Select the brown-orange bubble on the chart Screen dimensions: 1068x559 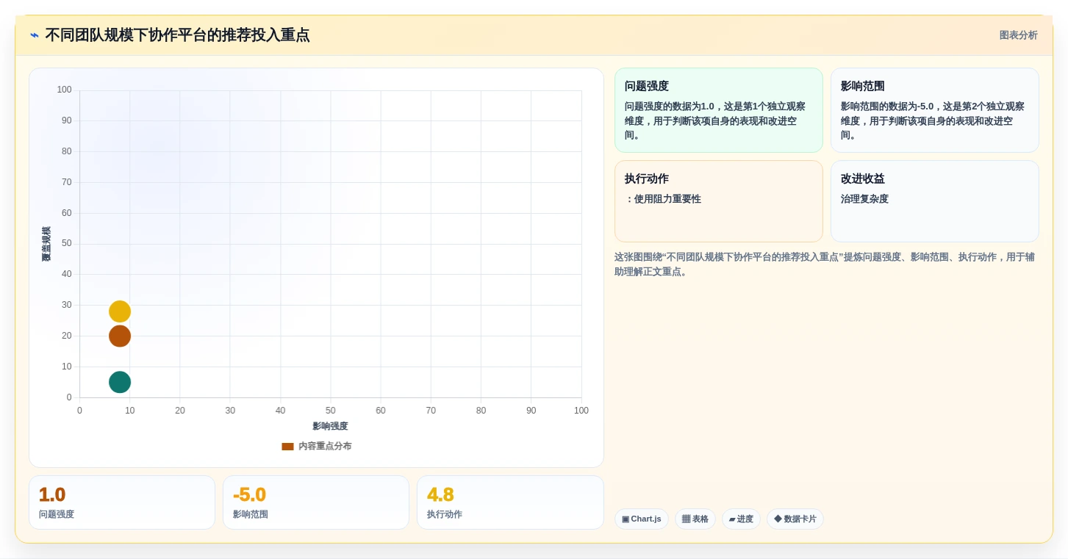tap(120, 336)
